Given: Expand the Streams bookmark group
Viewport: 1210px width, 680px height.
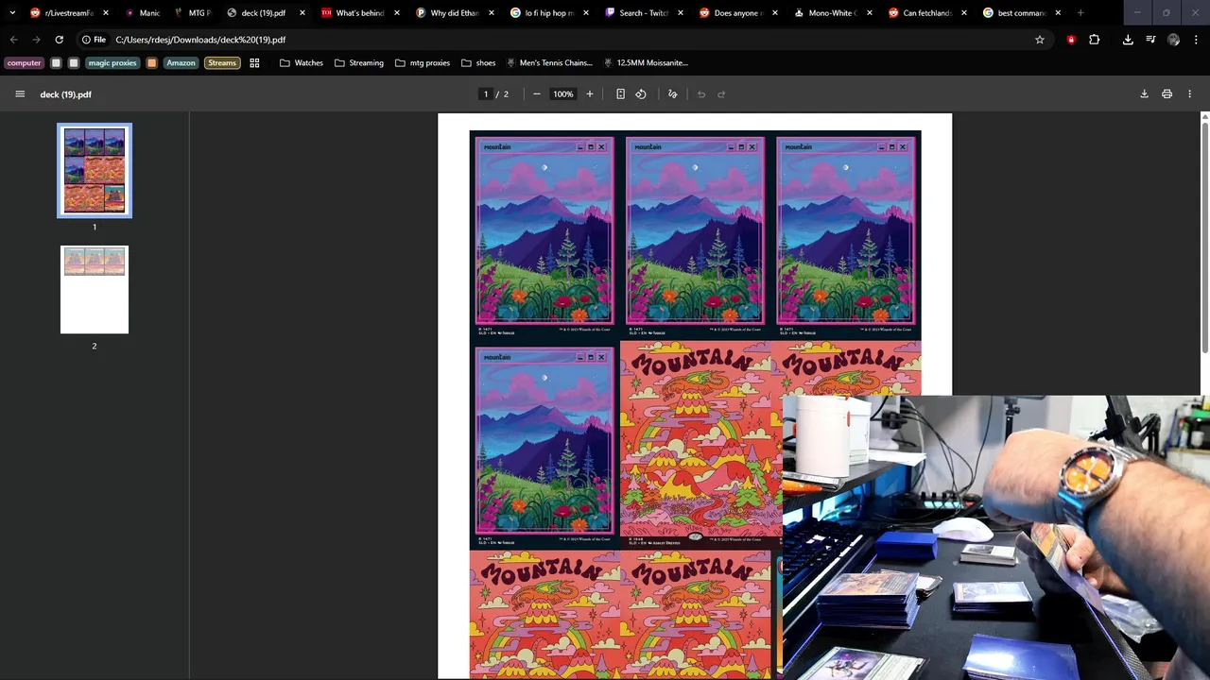Looking at the screenshot, I should click(x=222, y=63).
